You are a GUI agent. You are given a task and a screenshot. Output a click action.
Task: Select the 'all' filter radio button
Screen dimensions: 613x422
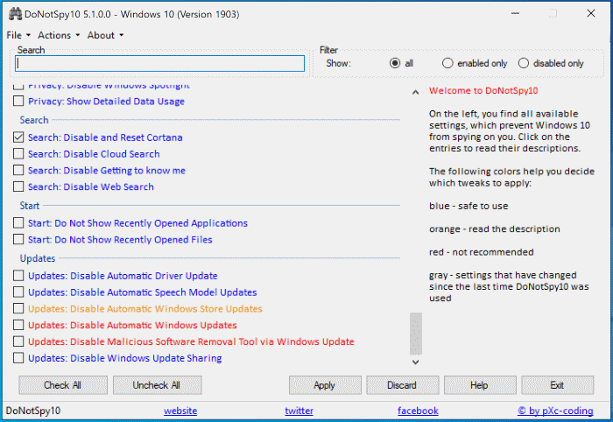click(395, 63)
